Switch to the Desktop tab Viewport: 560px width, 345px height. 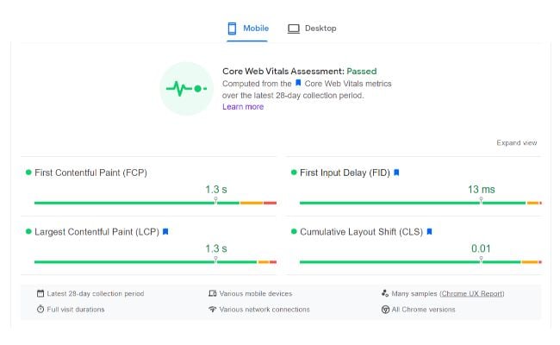point(312,28)
